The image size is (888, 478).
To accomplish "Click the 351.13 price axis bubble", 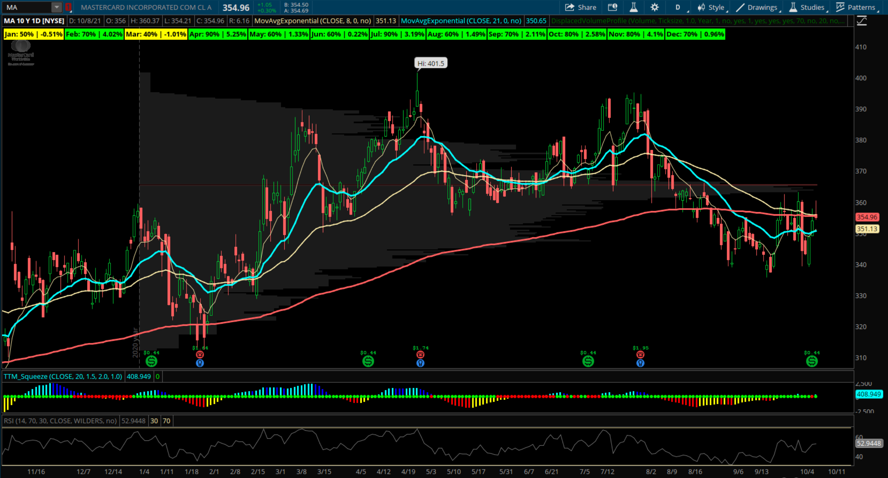I will coord(867,229).
